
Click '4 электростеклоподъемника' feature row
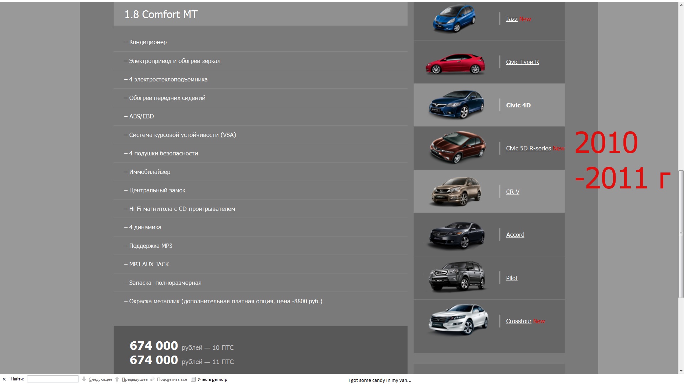click(260, 79)
